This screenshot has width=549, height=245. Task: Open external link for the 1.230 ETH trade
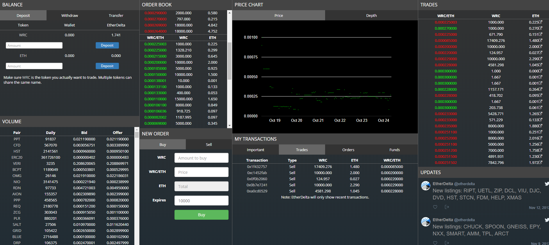(540, 156)
